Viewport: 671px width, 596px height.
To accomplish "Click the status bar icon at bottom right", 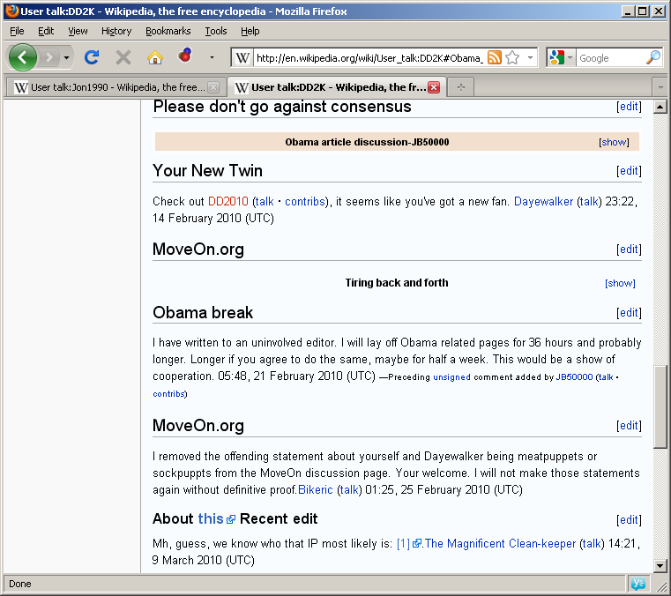I will [x=637, y=584].
